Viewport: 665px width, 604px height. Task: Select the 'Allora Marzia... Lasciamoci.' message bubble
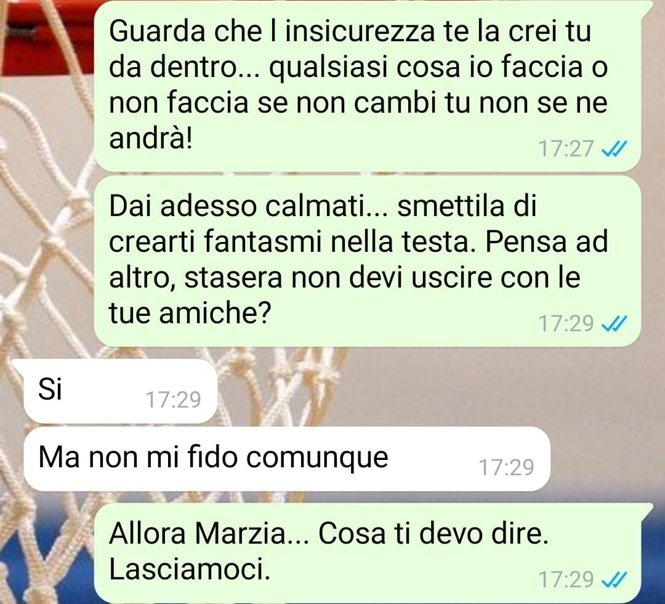367,553
